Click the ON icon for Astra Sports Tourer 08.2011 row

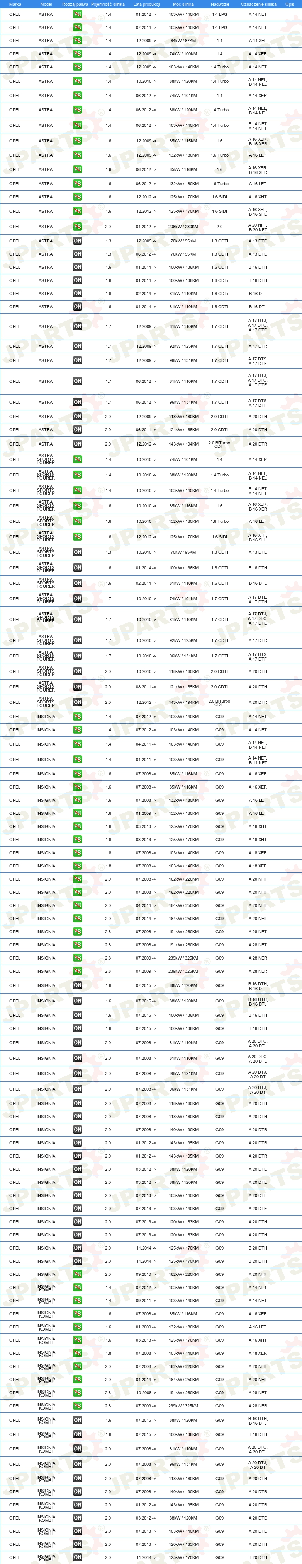tap(78, 687)
